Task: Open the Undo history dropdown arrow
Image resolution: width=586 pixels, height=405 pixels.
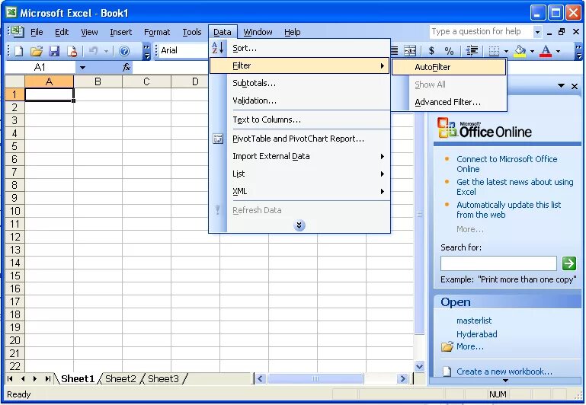Action: 106,51
